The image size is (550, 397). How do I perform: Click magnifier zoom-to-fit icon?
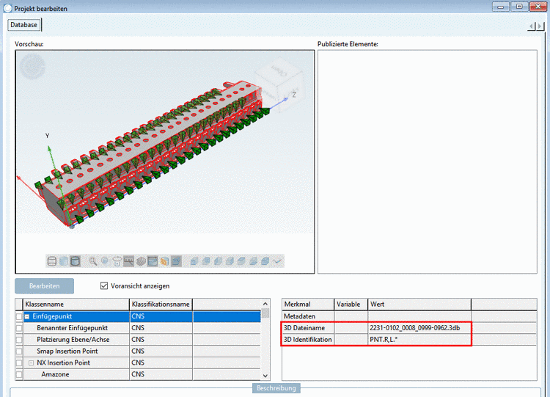point(93,261)
